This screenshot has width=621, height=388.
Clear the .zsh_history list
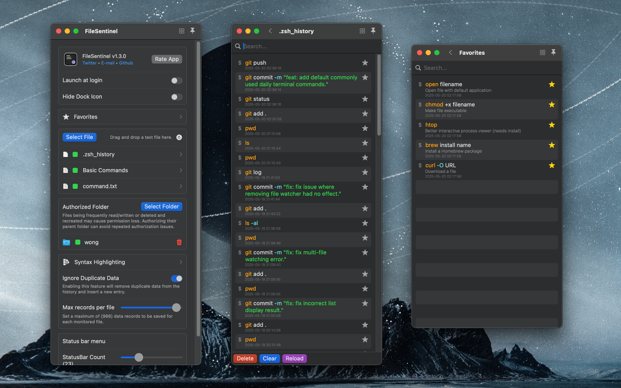pyautogui.click(x=269, y=358)
